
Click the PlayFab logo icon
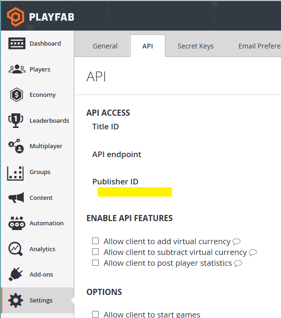pos(16,17)
